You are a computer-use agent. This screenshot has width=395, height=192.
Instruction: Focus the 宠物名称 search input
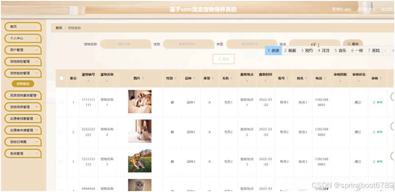(x=125, y=44)
